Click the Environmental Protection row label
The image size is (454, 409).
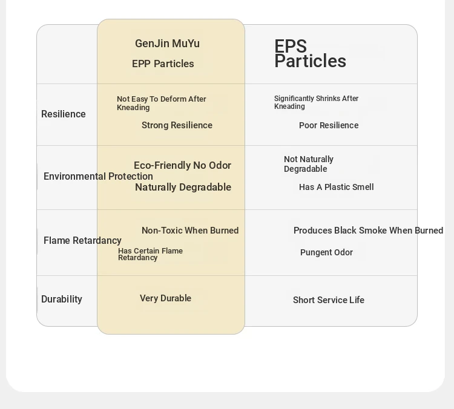coord(98,176)
